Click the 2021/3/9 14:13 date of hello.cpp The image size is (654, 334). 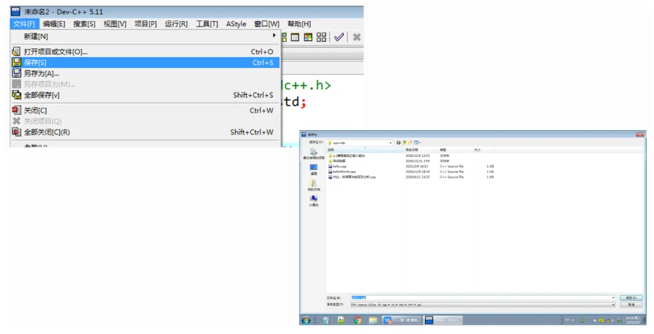(417, 166)
